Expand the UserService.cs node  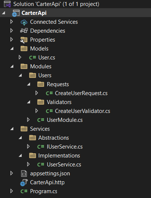click(28, 164)
